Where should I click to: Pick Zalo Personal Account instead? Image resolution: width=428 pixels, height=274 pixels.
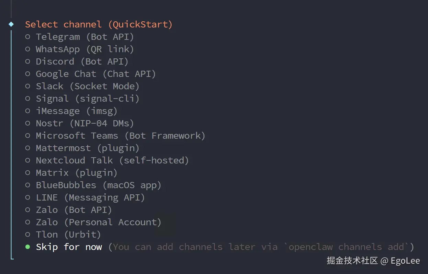tap(98, 222)
